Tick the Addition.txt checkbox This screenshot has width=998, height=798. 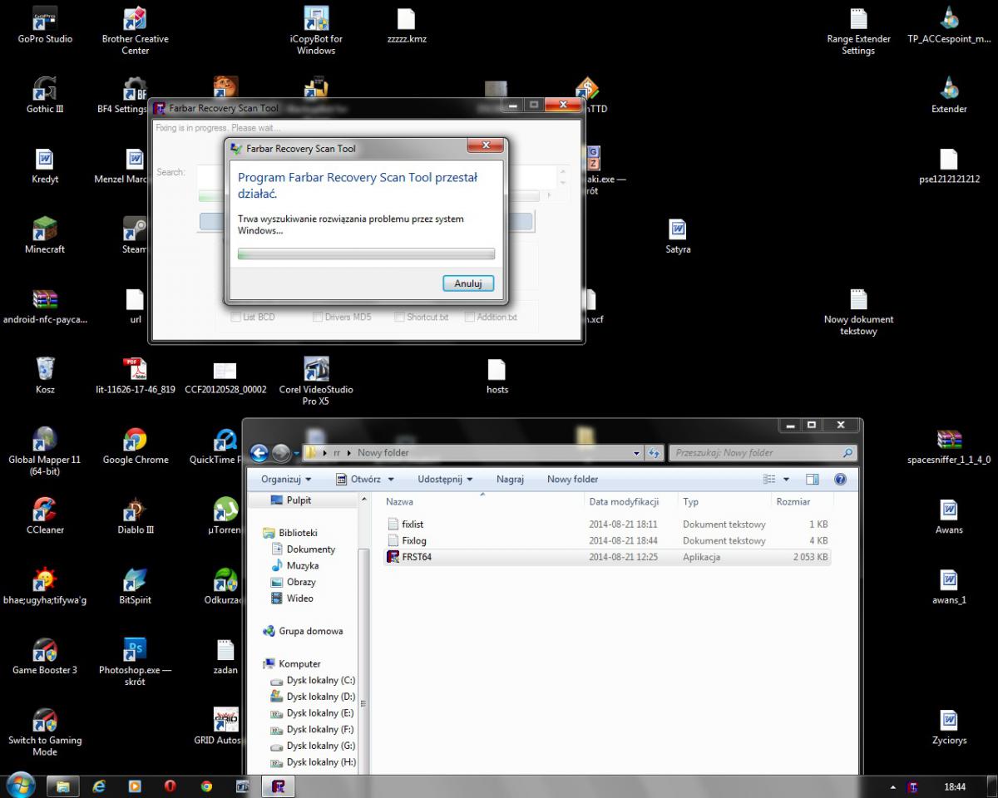470,317
